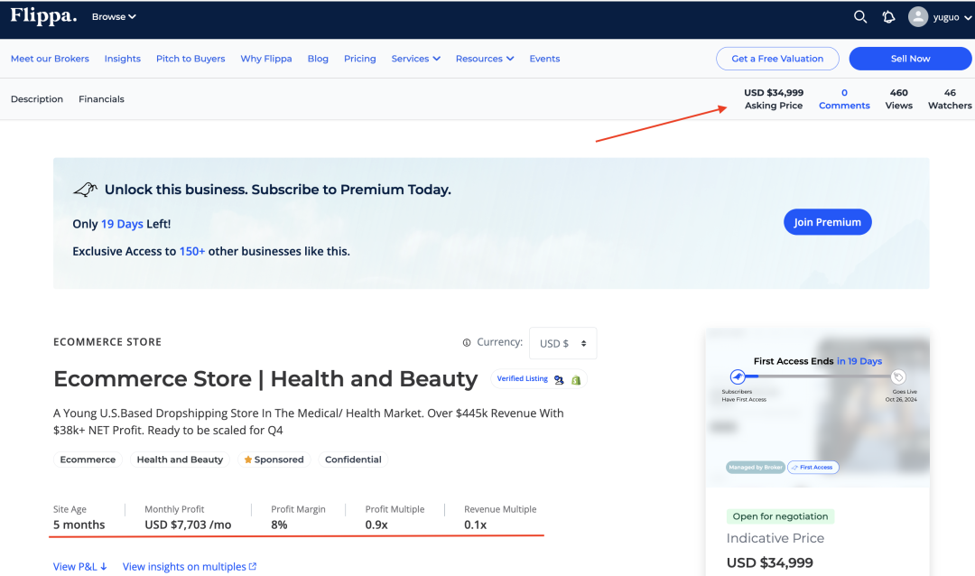Open the Events page

pyautogui.click(x=544, y=59)
